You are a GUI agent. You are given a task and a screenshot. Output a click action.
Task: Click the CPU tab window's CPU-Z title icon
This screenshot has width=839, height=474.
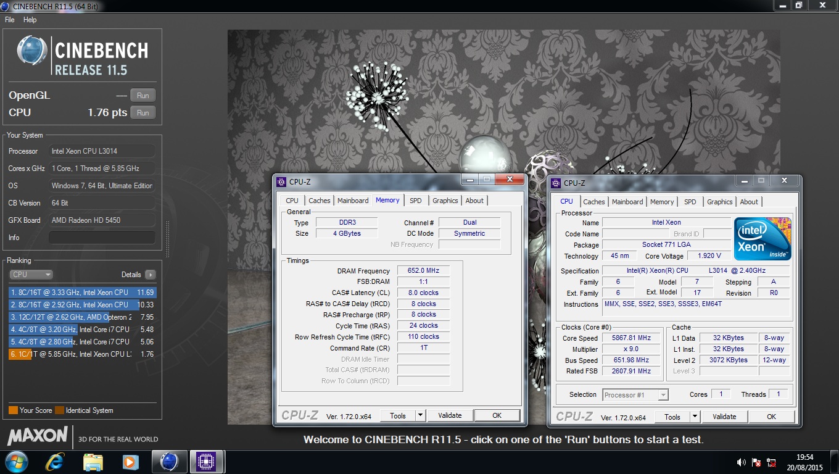[556, 183]
